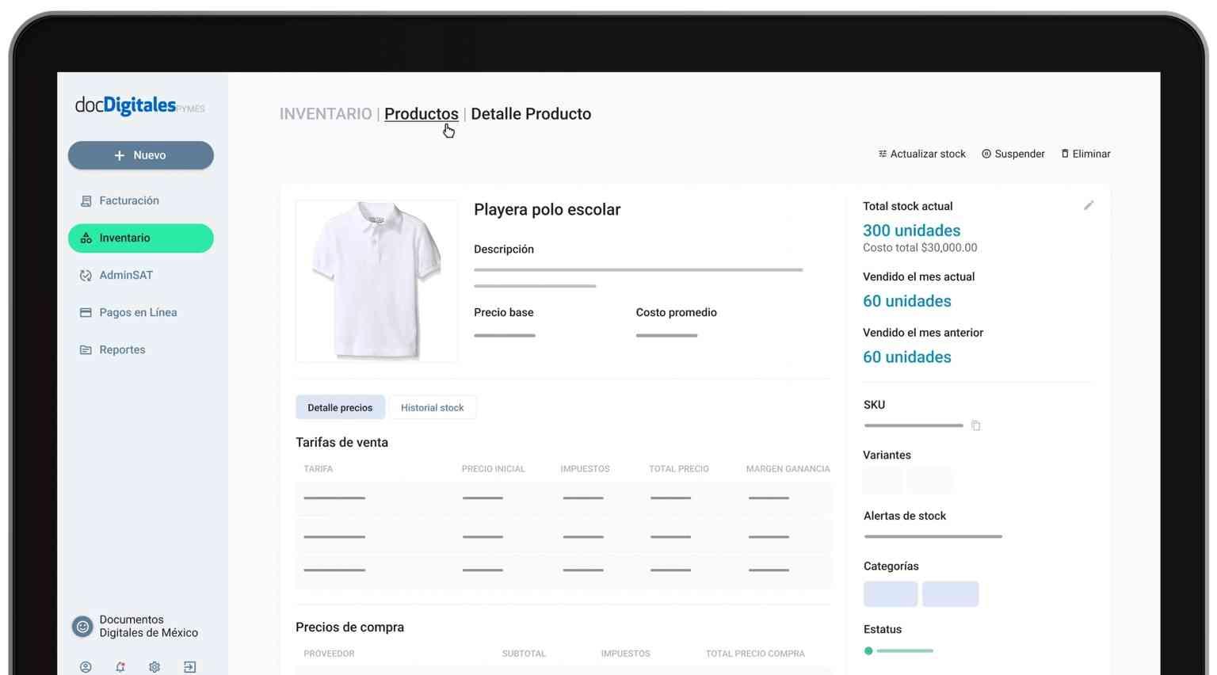Screen dimensions: 1217x675
Task: Open Facturación in the sidebar
Action: (x=128, y=201)
